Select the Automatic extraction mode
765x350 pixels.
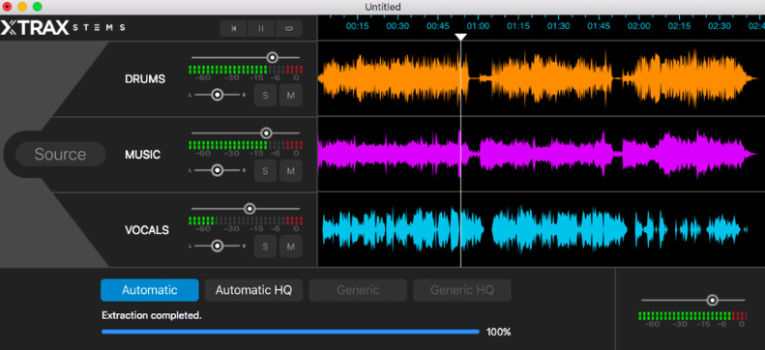coord(150,290)
